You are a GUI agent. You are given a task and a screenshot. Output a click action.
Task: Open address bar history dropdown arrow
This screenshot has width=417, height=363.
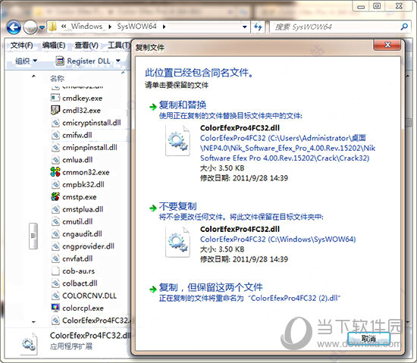click(x=244, y=27)
